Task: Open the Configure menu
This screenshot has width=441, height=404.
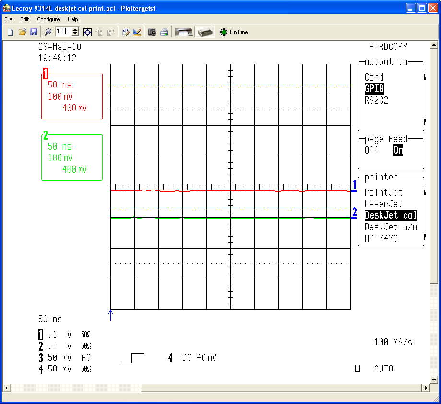Action: tap(48, 19)
